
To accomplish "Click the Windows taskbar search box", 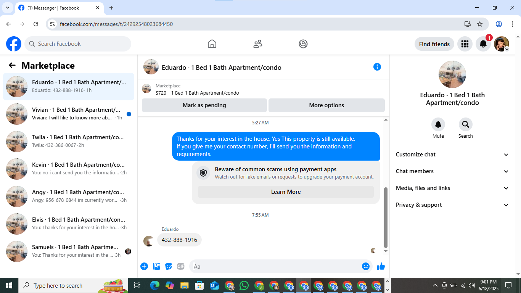I will pos(72,285).
